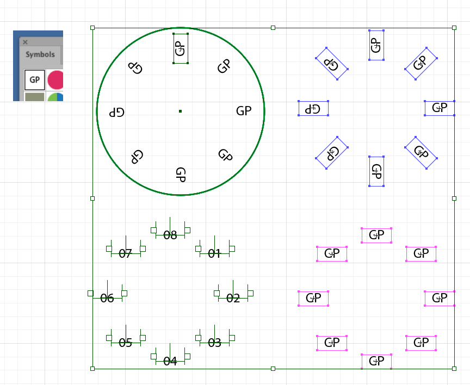This screenshot has height=385, width=470.
Task: Select the upside-down blue GP symbol mid-canvas
Action: pyautogui.click(x=313, y=108)
